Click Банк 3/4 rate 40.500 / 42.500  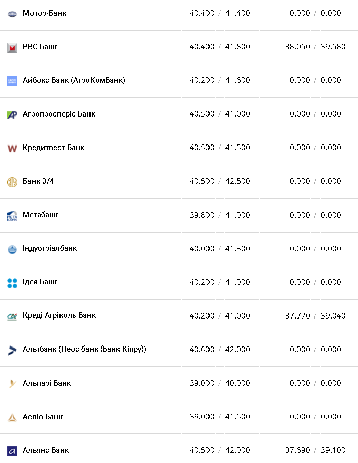pos(220,181)
